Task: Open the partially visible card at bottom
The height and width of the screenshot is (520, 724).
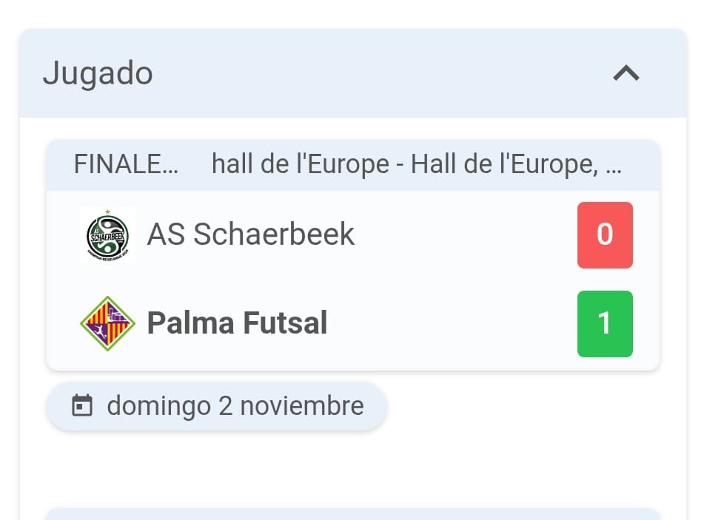Action: tap(353, 514)
